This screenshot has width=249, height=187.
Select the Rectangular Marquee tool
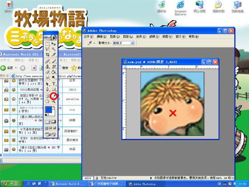tap(48, 44)
